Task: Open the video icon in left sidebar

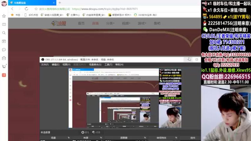Action: click(4, 41)
